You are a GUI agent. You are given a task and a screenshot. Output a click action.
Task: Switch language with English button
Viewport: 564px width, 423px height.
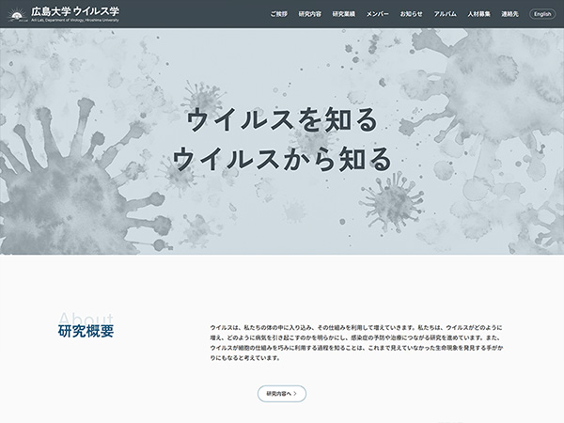[x=542, y=14]
